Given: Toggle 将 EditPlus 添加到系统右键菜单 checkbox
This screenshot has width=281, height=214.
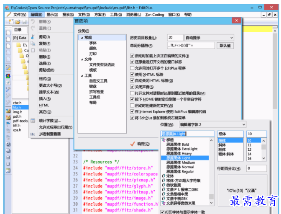Looking at the screenshot, I should pos(132,118).
